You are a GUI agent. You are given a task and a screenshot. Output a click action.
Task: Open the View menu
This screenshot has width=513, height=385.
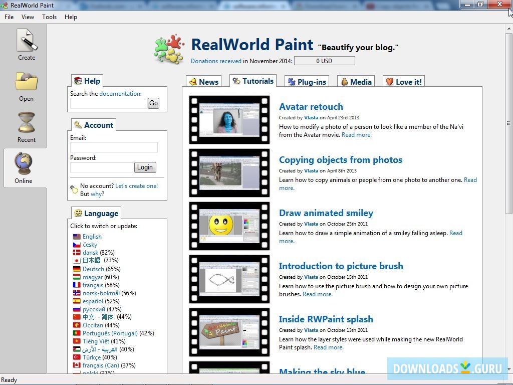click(x=28, y=17)
